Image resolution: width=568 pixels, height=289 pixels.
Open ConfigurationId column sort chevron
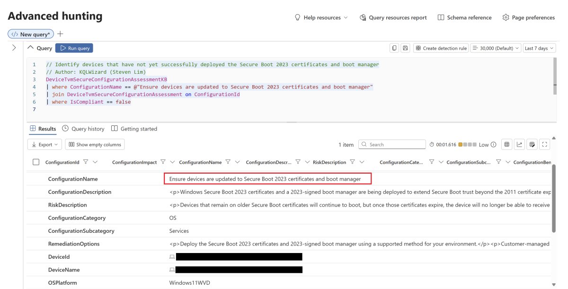pyautogui.click(x=96, y=162)
